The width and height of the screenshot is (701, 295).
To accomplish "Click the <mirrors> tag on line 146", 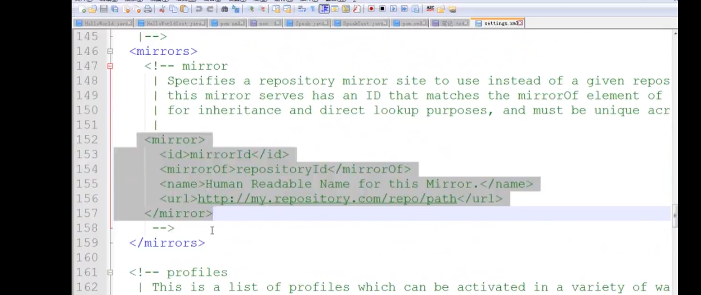I will pos(163,51).
